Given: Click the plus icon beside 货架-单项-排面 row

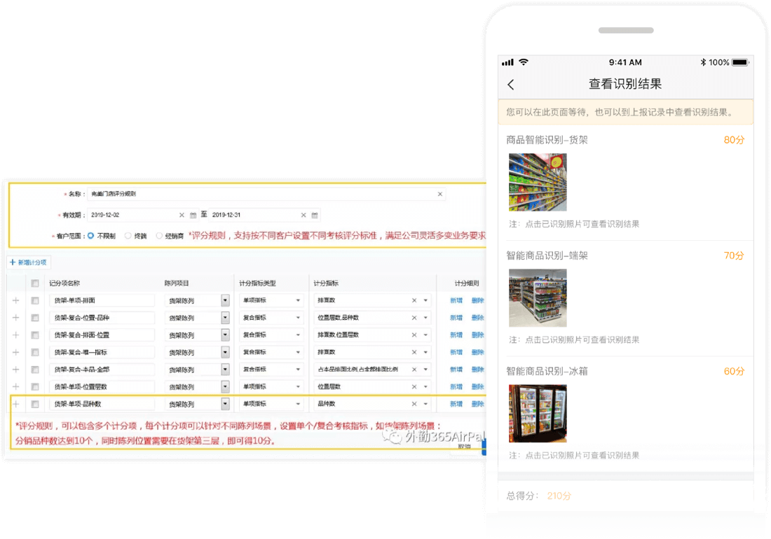Looking at the screenshot, I should pos(16,300).
